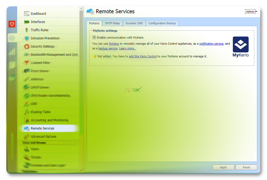Switch to the SMTP Relay tab
The image size is (267, 180).
pyautogui.click(x=112, y=23)
